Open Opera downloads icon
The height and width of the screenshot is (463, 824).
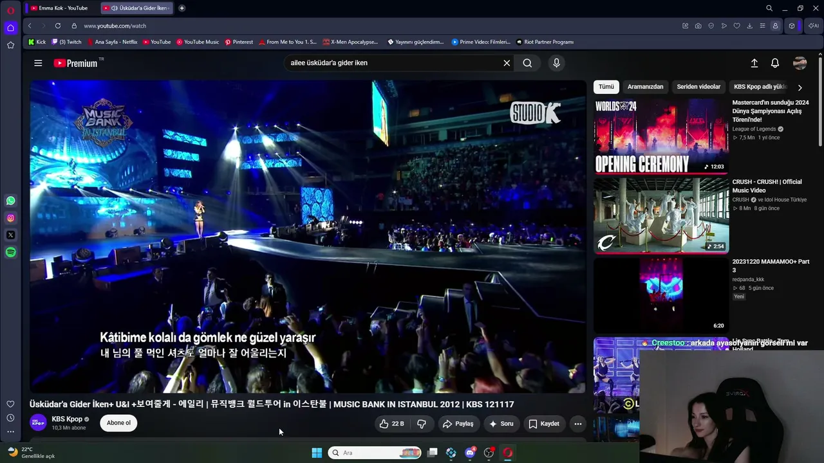749,26
